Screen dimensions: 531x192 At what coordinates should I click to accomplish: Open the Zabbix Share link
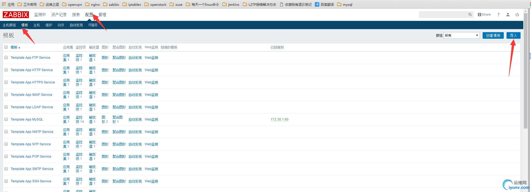[x=484, y=15]
